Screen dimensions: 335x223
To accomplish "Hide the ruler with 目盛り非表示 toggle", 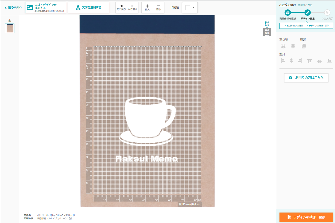I will point(267,32).
